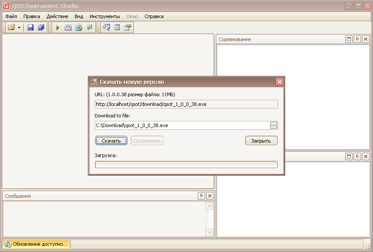The image size is (373, 252).
Task: Click the Соревнование panel title
Action: tap(235, 39)
